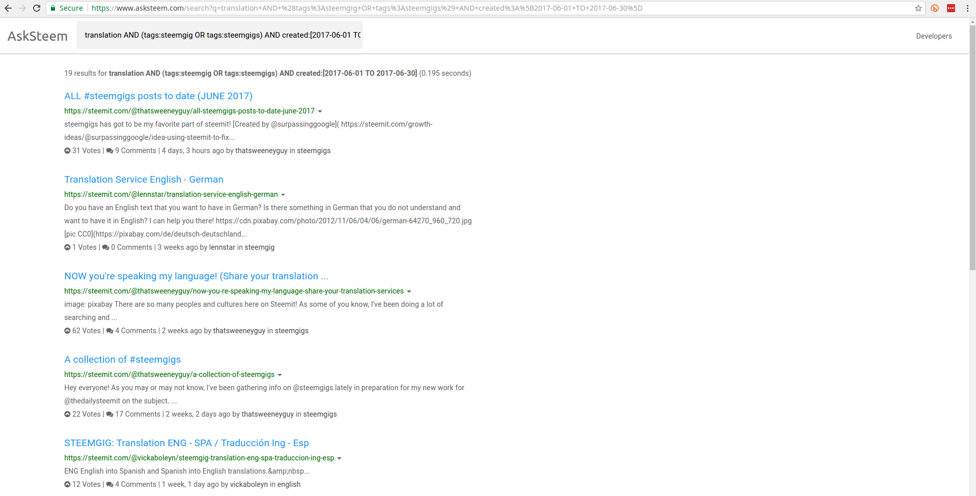This screenshot has width=976, height=496.
Task: Click the AskSteem logo
Action: (x=38, y=36)
